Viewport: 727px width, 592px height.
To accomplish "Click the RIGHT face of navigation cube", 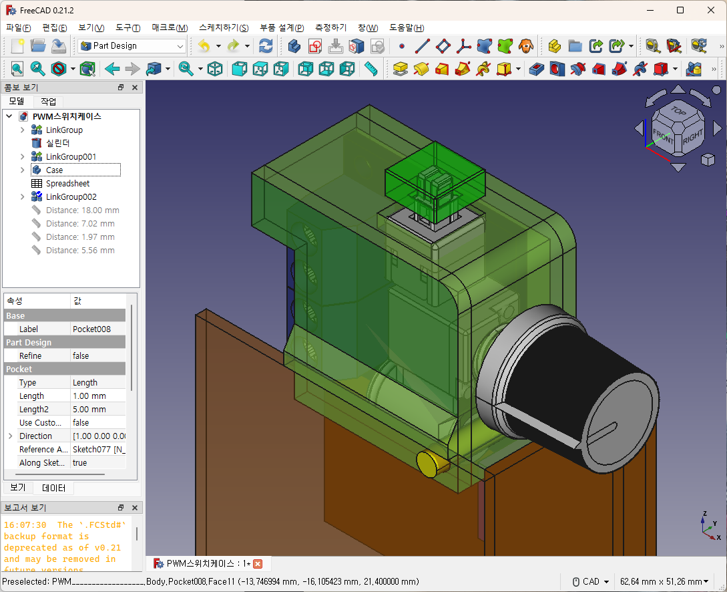I will point(693,136).
